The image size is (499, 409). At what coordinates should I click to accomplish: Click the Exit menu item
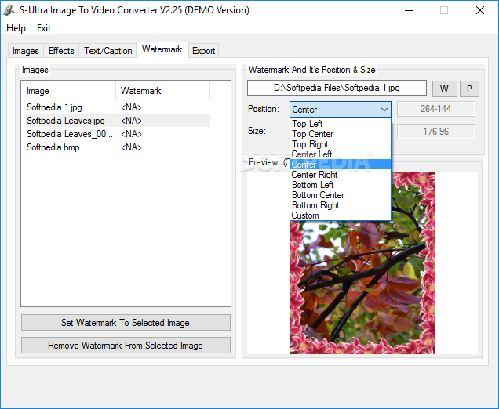(44, 28)
